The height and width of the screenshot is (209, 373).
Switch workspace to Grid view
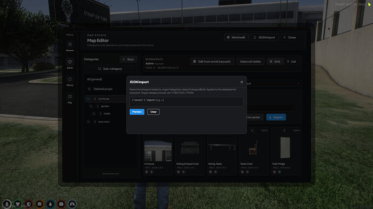coord(275,62)
